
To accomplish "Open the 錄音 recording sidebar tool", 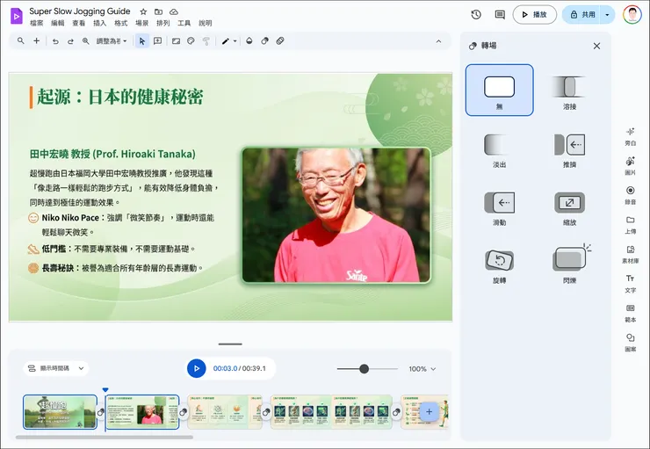I will (x=630, y=195).
